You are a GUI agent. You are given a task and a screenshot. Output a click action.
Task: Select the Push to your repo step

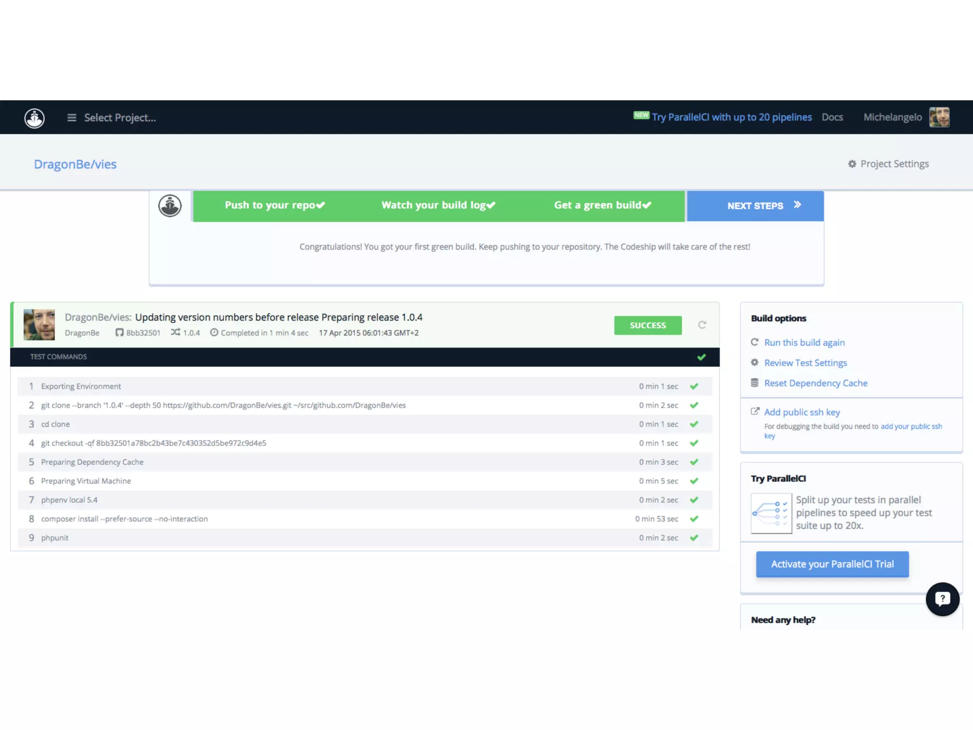(x=275, y=205)
